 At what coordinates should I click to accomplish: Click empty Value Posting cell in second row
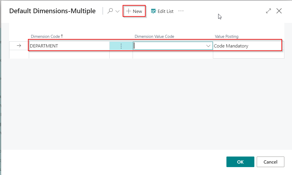point(248,54)
